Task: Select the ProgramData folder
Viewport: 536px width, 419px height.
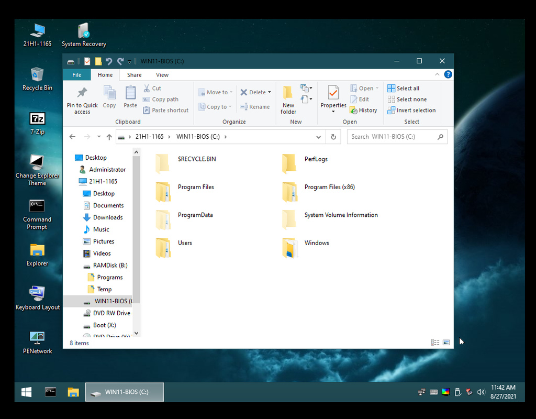Action: click(184, 220)
